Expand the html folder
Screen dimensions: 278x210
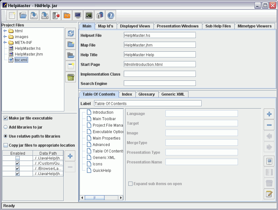tap(5, 31)
